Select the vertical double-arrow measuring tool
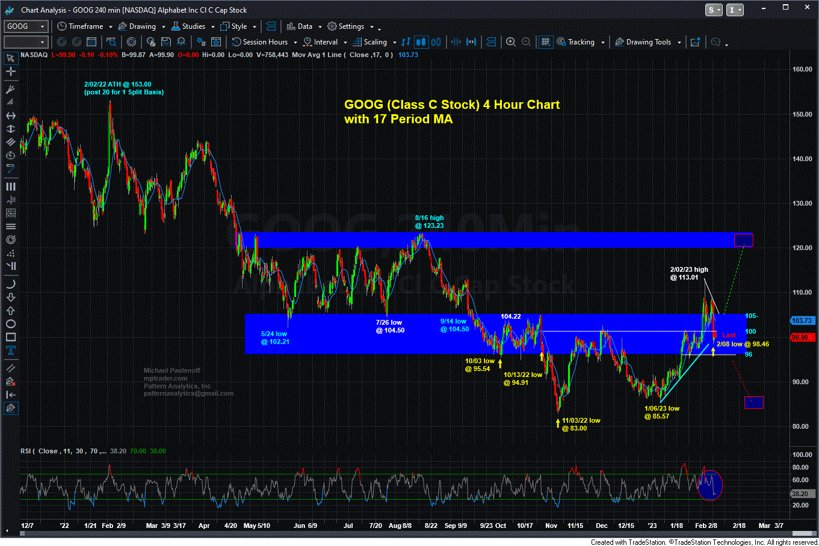 (10, 129)
